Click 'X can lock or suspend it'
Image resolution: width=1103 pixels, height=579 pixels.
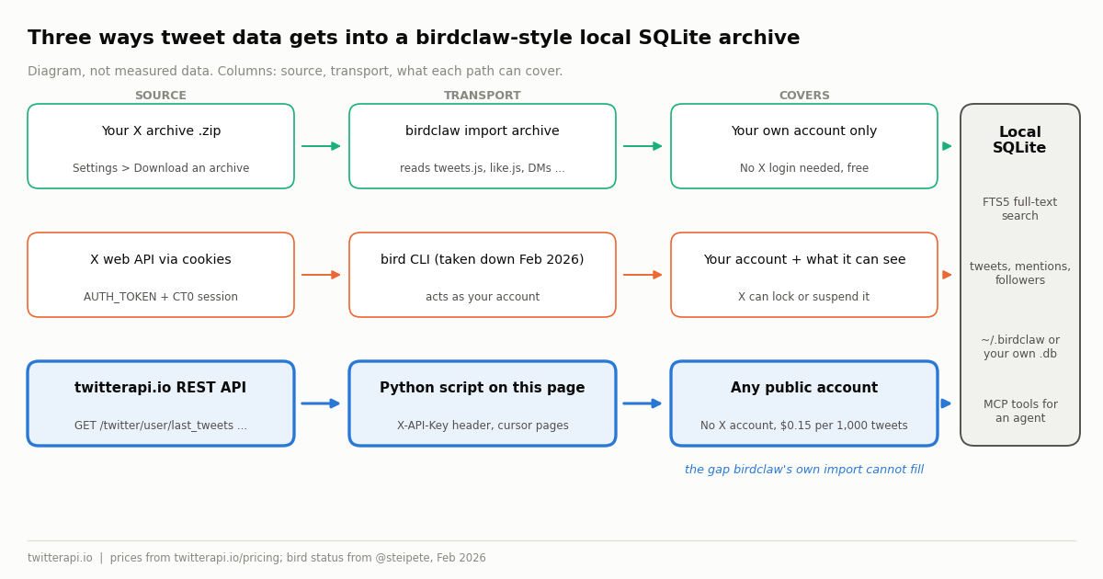(x=804, y=297)
